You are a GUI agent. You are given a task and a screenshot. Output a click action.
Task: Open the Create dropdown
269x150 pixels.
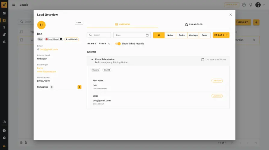(221, 35)
